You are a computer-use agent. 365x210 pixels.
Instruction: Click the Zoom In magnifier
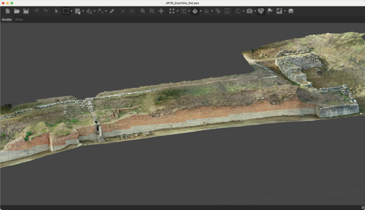click(x=143, y=11)
